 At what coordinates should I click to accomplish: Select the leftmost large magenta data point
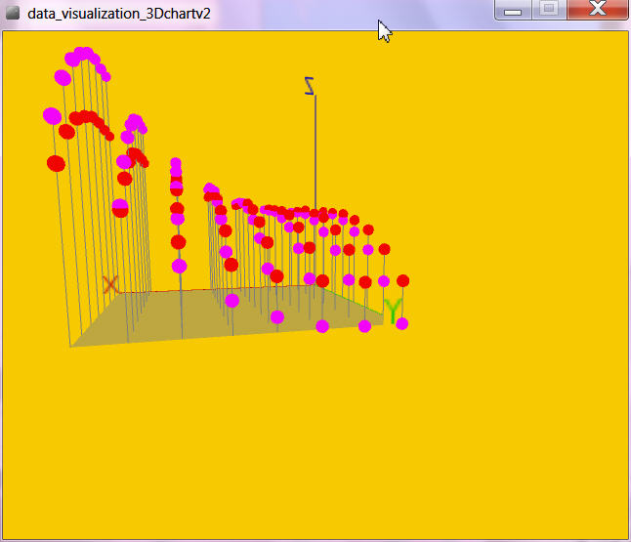52,115
